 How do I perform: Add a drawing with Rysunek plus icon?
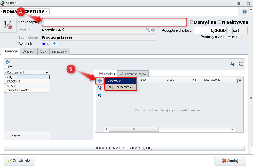click(x=54, y=44)
